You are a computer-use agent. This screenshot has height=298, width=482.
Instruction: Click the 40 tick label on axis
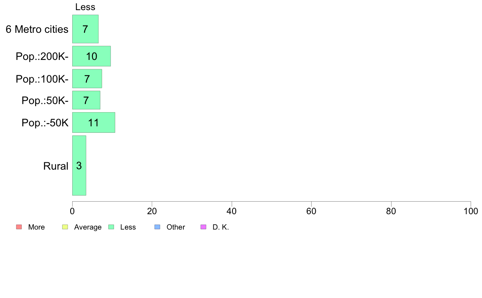pos(232,211)
